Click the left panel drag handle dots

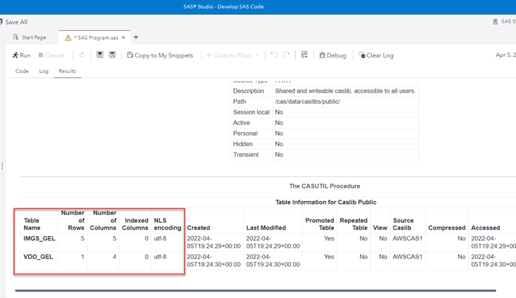2,167
